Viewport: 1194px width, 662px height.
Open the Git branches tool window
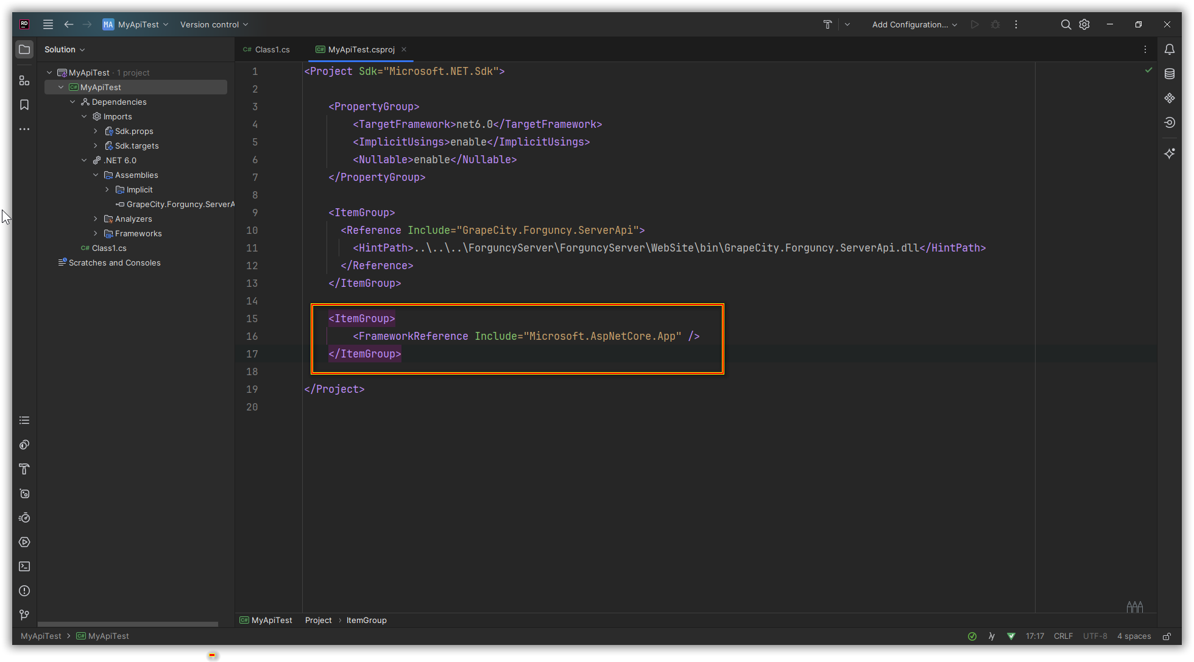(x=24, y=615)
